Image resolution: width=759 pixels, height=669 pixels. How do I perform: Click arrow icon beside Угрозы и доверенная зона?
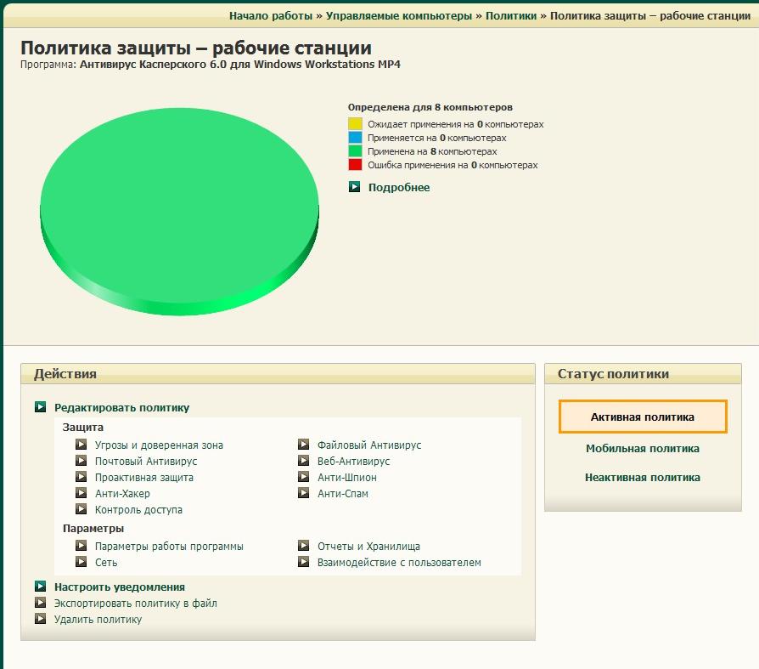point(81,445)
